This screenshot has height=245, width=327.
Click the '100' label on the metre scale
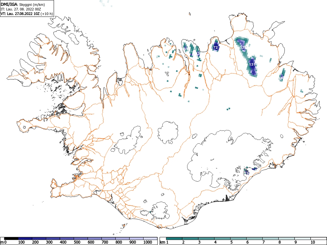point(22,242)
